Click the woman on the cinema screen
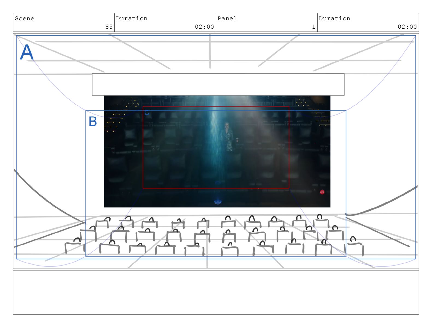 pos(227,136)
